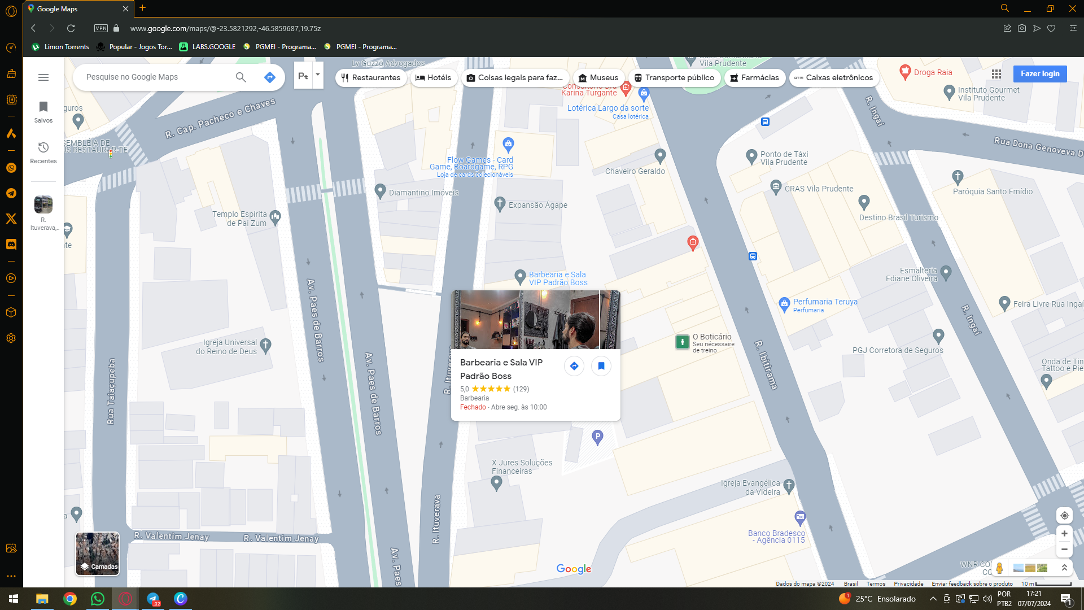Viewport: 1084px width, 610px height.
Task: Expand the bottom imagery strip chevron
Action: 1064,568
